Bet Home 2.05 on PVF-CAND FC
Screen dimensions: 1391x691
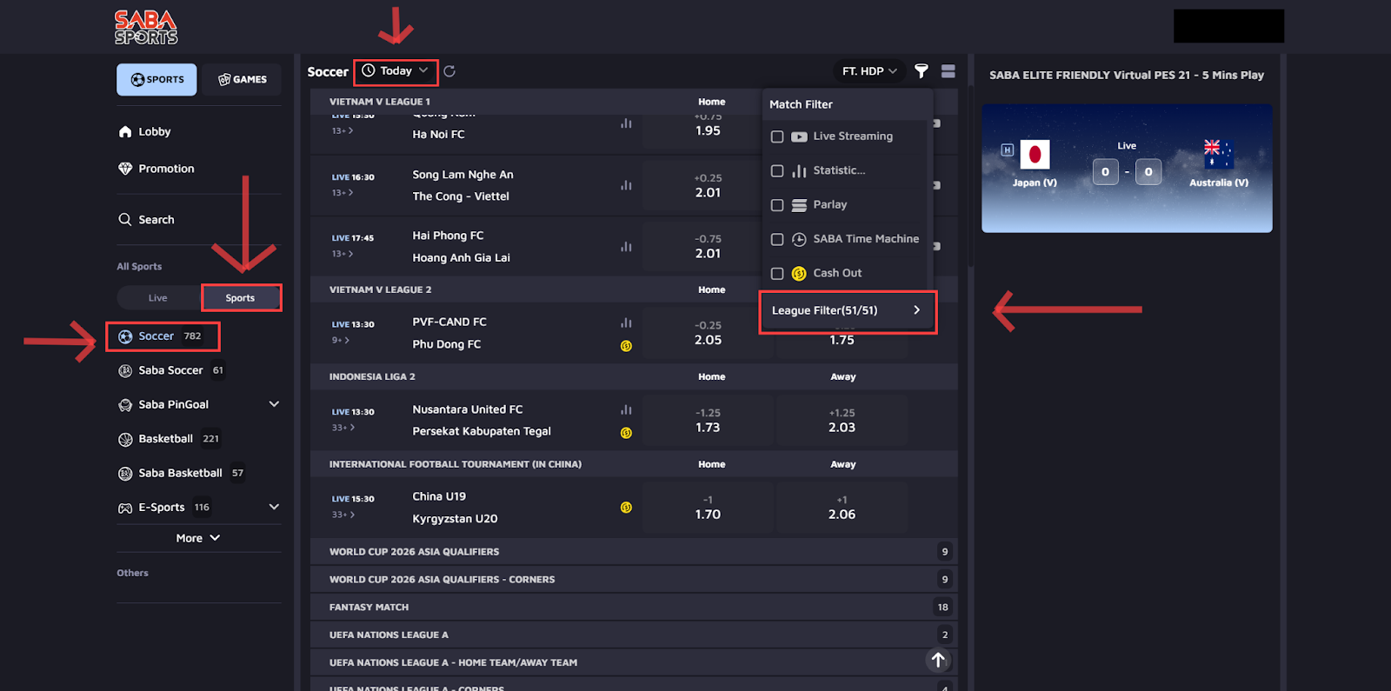pyautogui.click(x=708, y=333)
